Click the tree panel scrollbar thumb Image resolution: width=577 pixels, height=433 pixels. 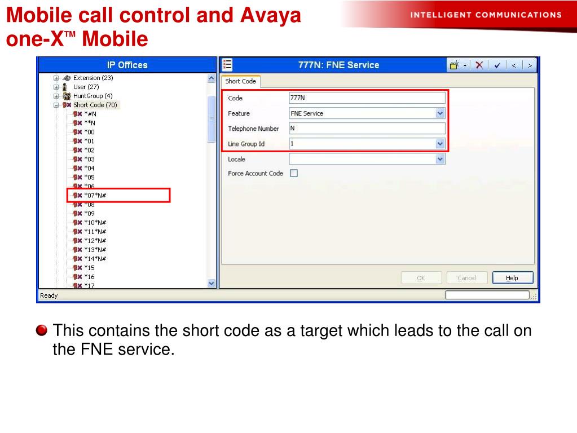click(211, 119)
